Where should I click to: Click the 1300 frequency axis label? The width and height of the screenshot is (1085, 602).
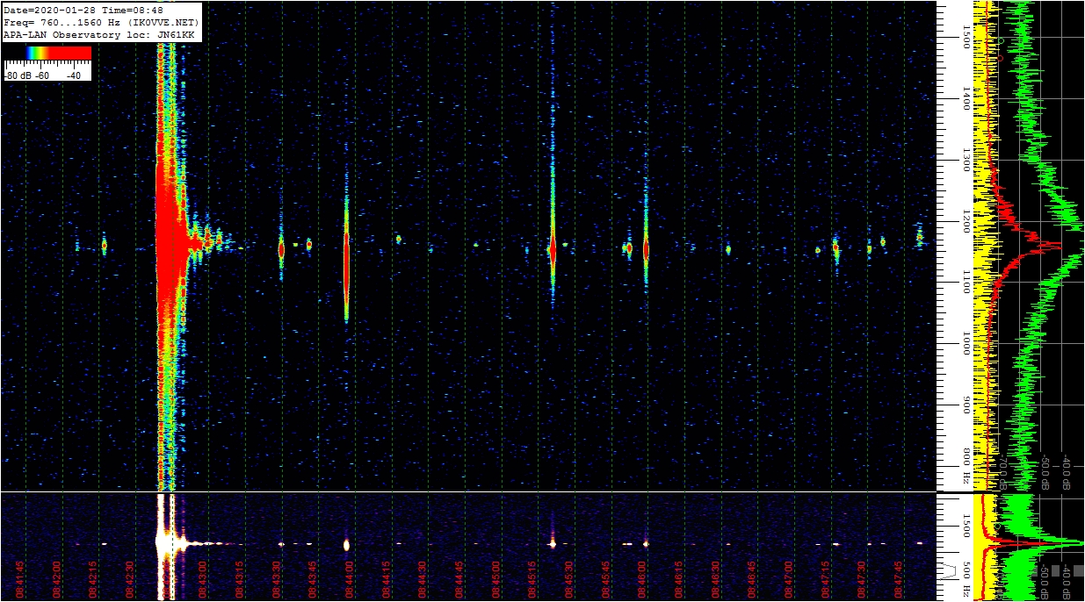966,161
